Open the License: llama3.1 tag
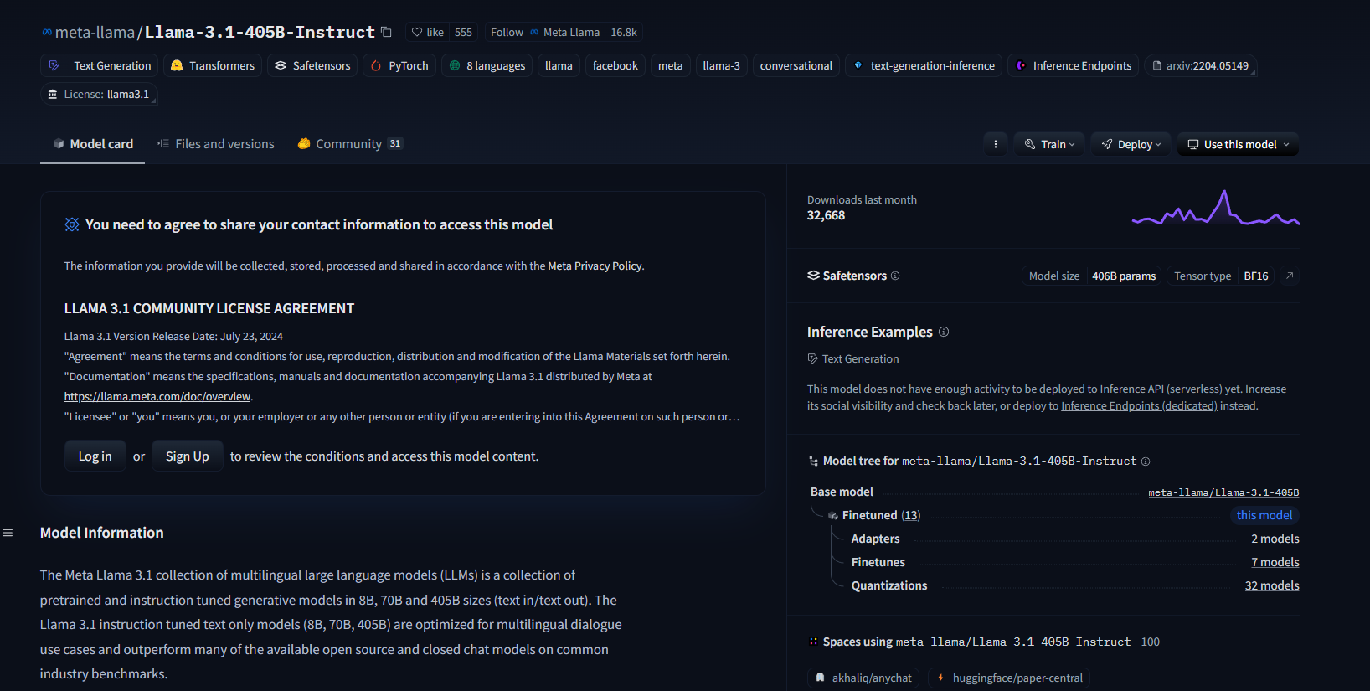 pos(99,94)
